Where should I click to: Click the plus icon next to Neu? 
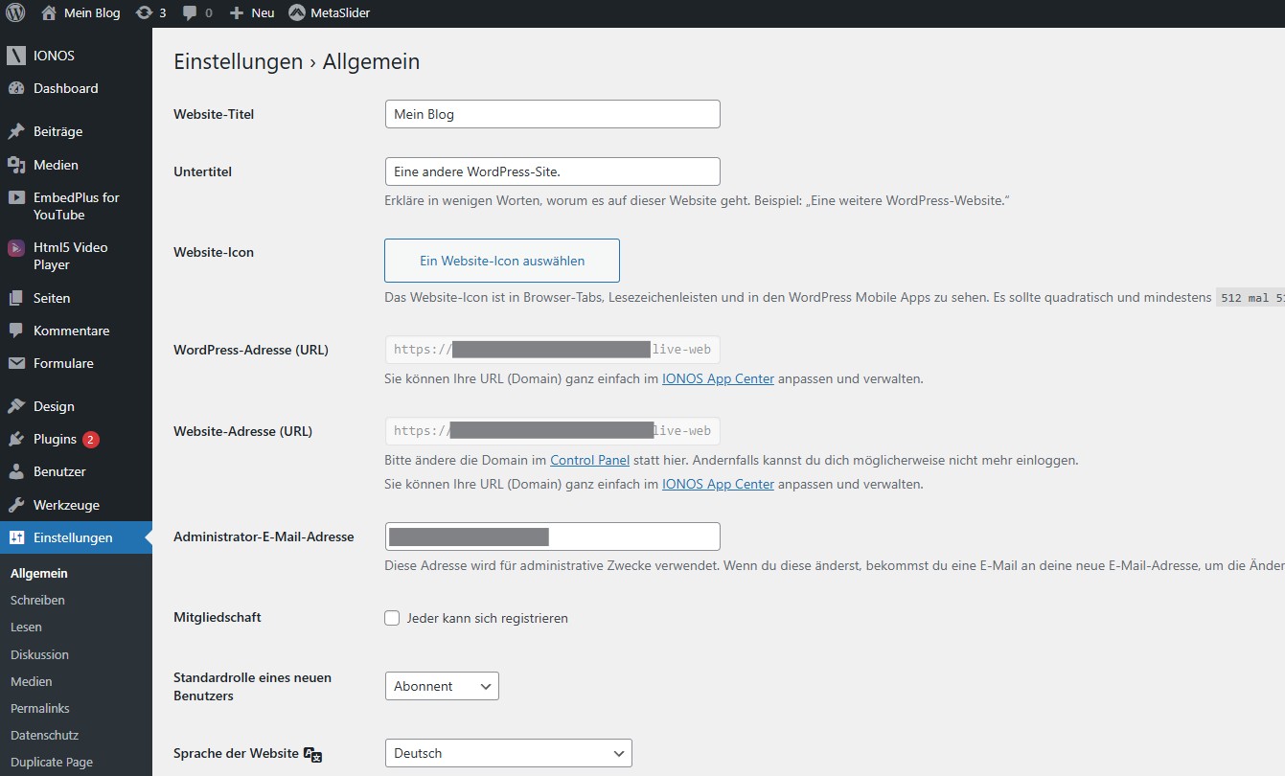point(237,12)
